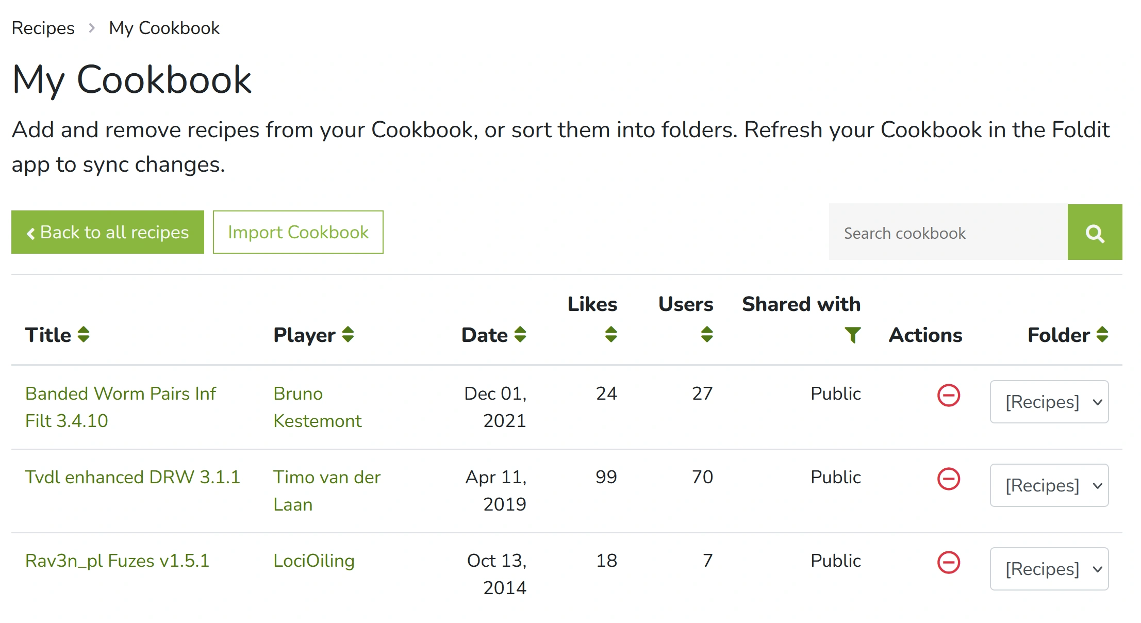Sort table by Likes column

point(611,335)
